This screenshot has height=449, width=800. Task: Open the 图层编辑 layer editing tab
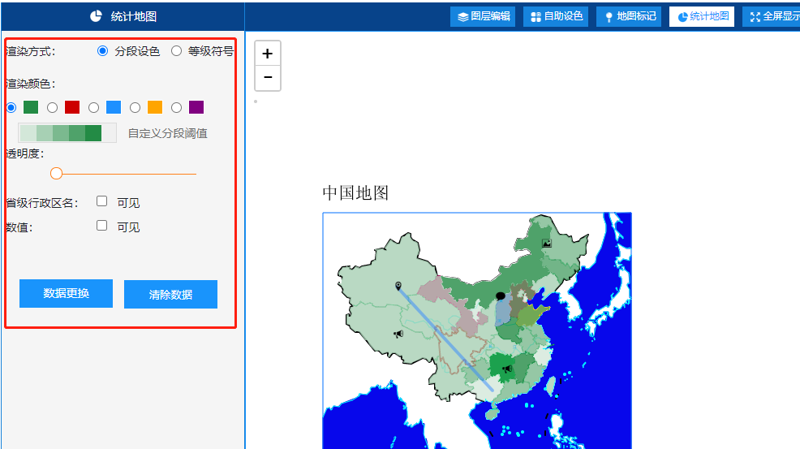coord(483,16)
